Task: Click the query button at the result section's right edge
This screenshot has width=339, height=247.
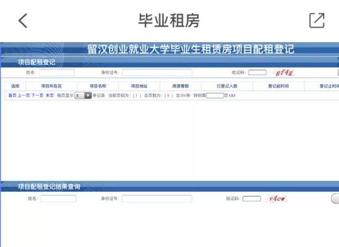Action: pos(335,198)
